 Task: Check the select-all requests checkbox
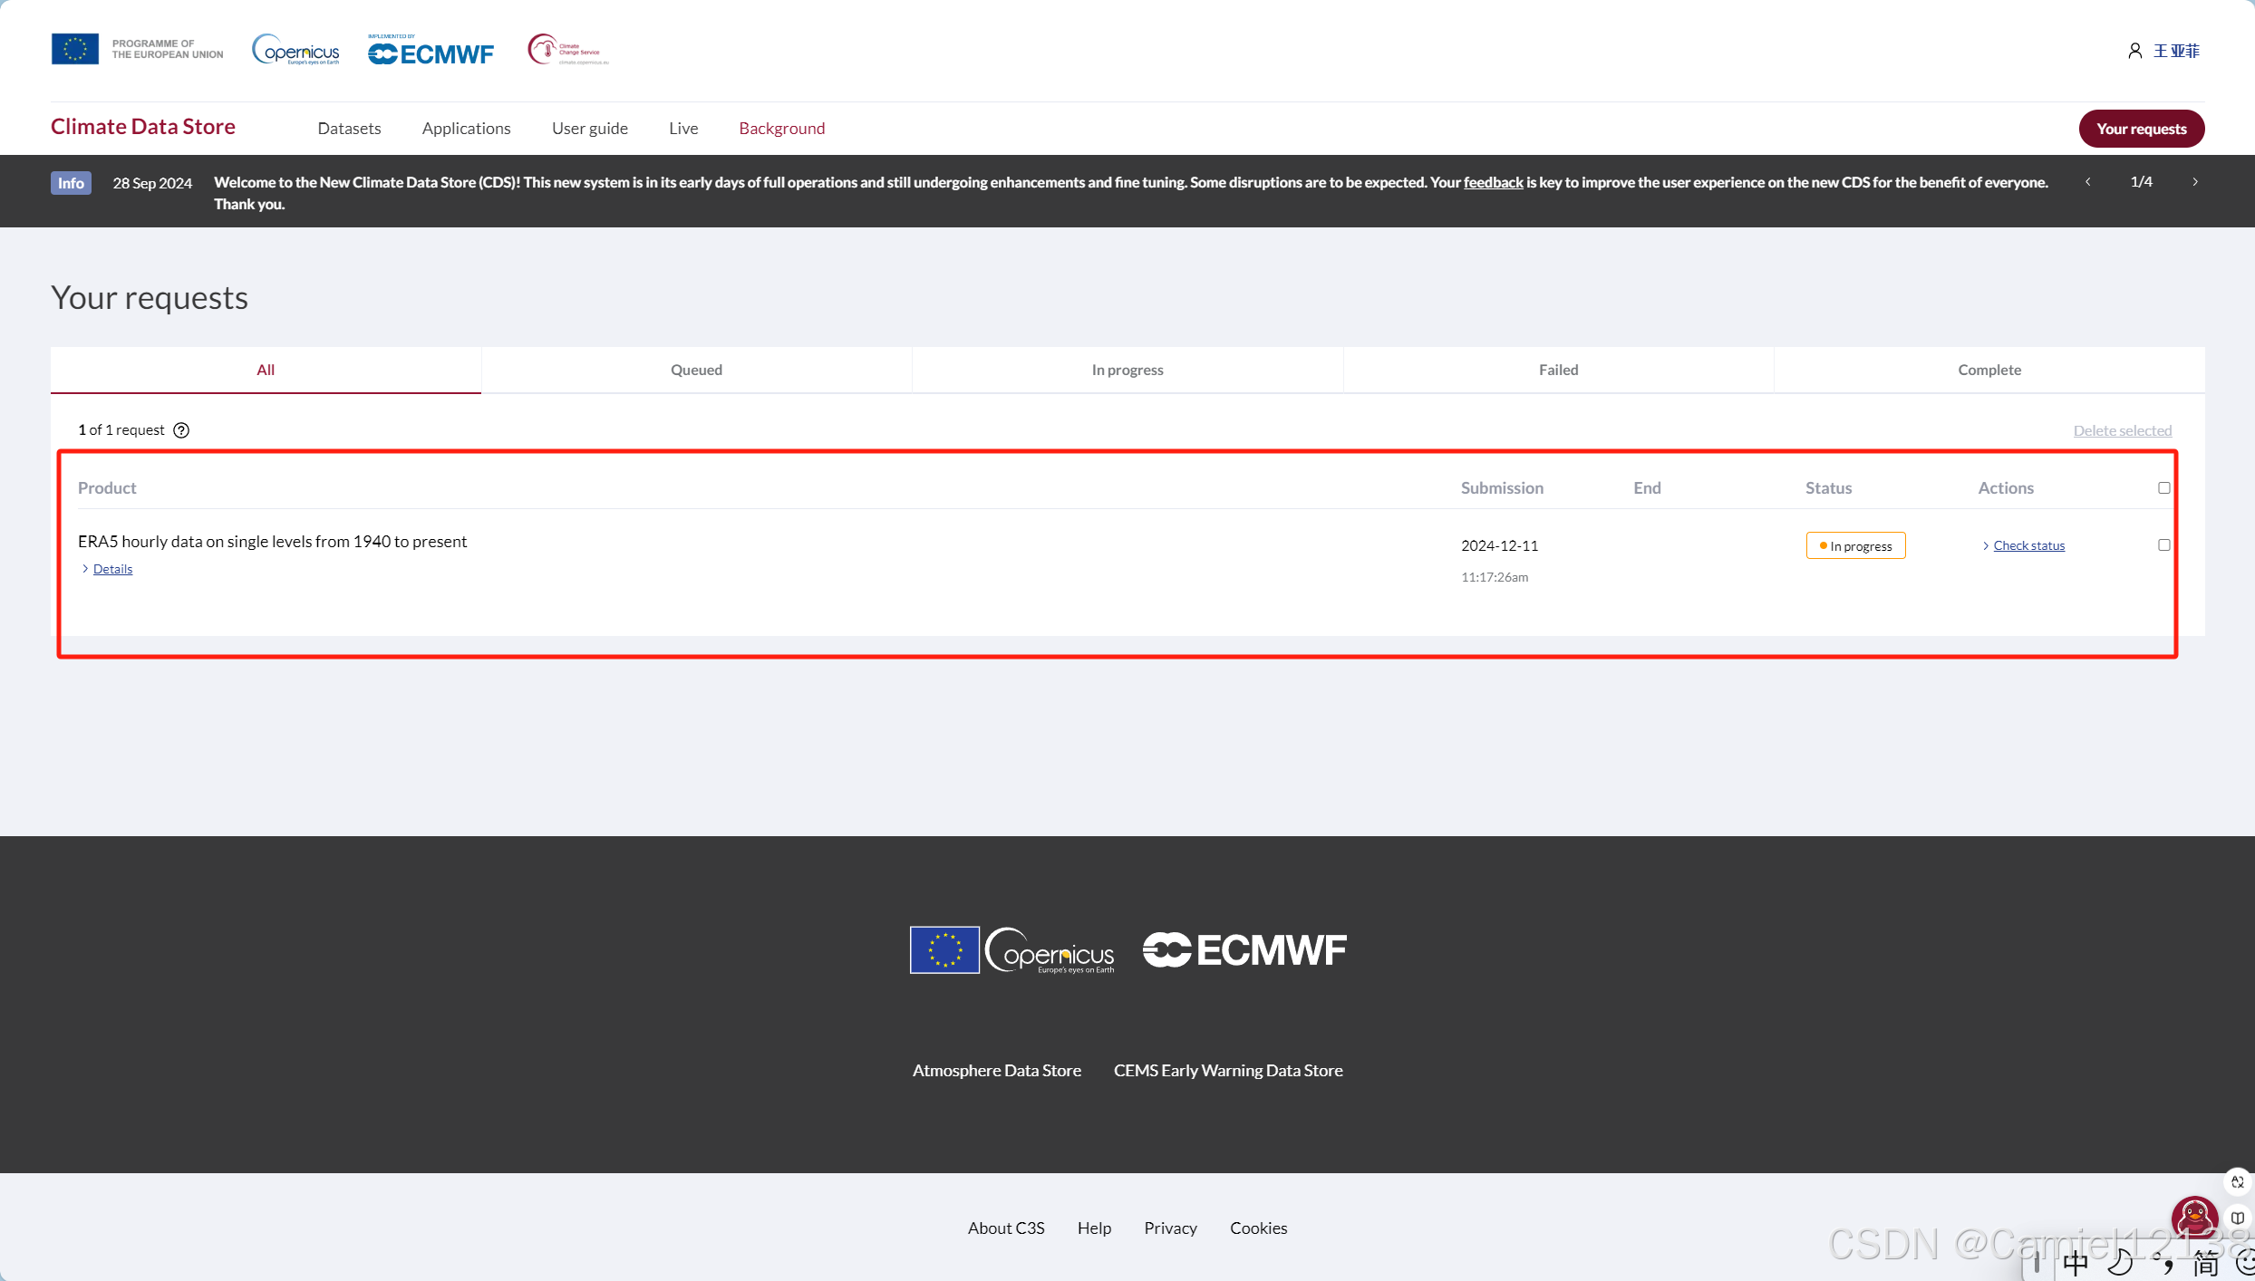[2164, 488]
